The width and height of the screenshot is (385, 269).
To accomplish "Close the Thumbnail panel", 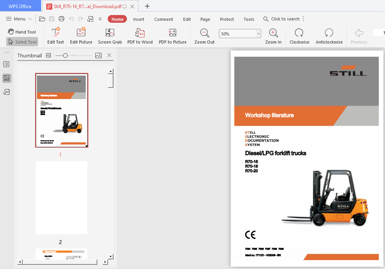I will point(109,55).
